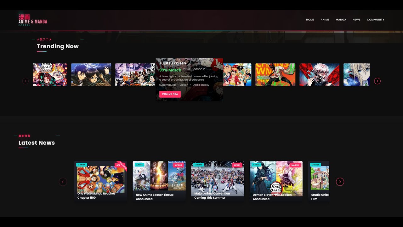Open New Anime Season Lineup Announced article
Image resolution: width=403 pixels, height=227 pixels.
(159, 182)
